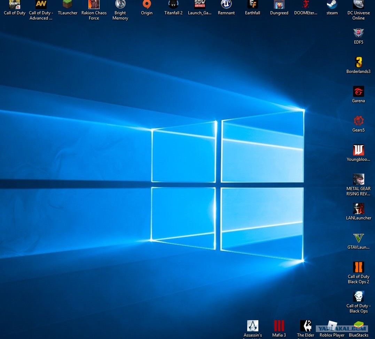375x339 pixels.
Task: Open the Dungreed shortcut
Action: coord(279,8)
